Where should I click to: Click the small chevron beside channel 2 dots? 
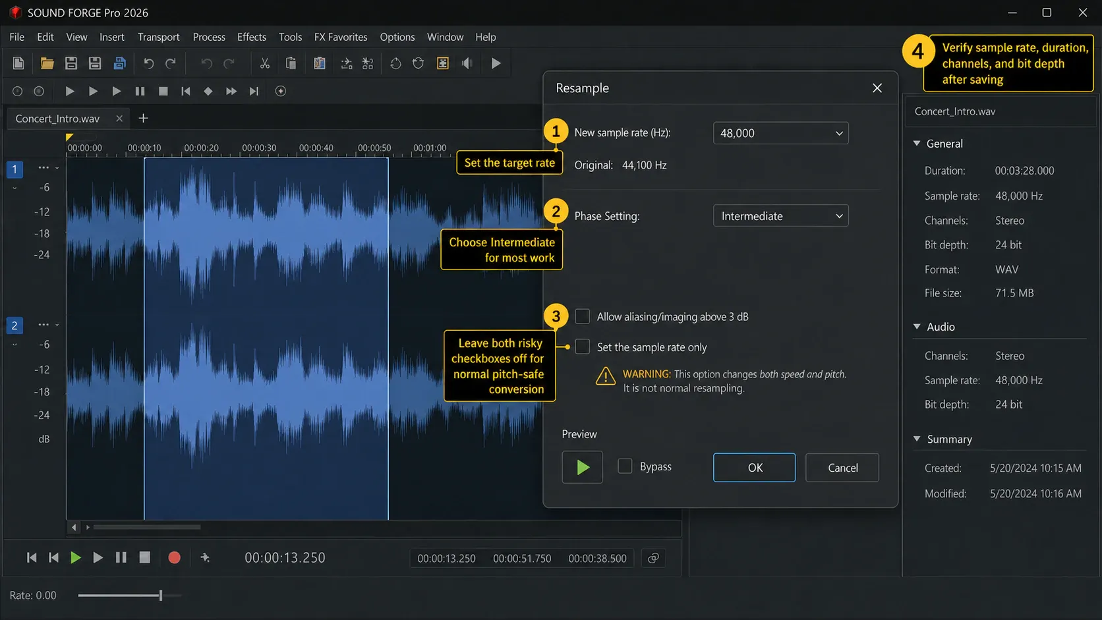click(57, 325)
